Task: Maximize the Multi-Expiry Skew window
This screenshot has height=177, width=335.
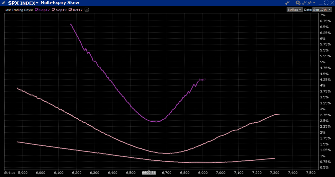Action: [x=326, y=3]
